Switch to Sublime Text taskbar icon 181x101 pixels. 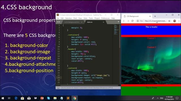68,98
